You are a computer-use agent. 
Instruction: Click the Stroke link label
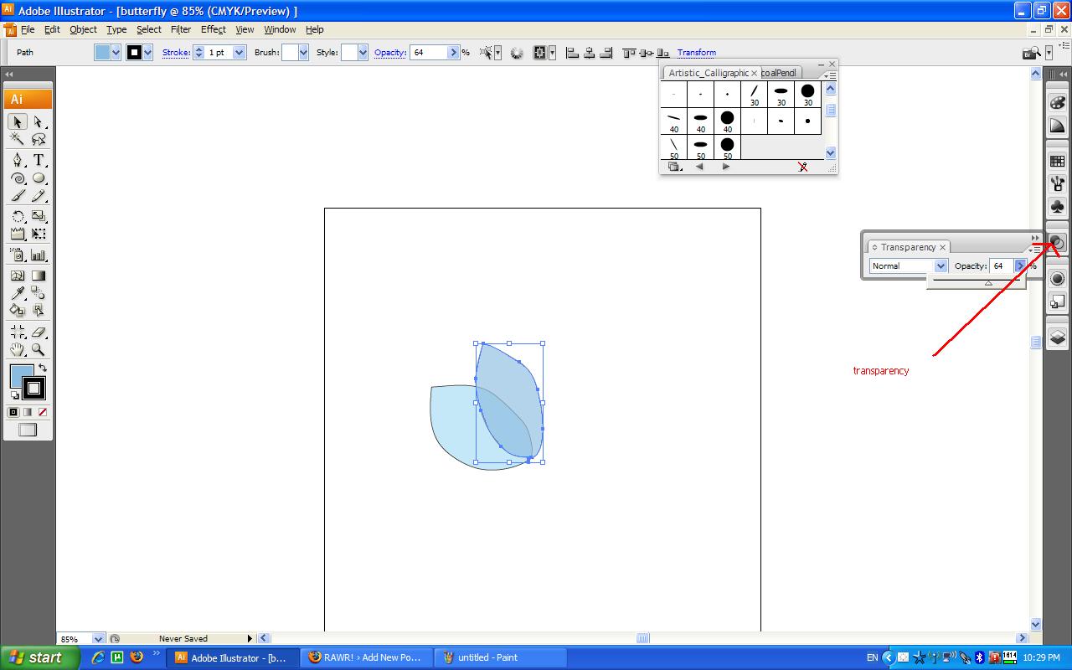pyautogui.click(x=176, y=53)
